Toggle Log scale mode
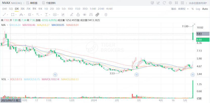The width and height of the screenshot is (210, 103). click(x=198, y=9)
